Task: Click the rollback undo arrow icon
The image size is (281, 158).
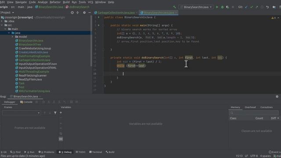Action: 267,7
